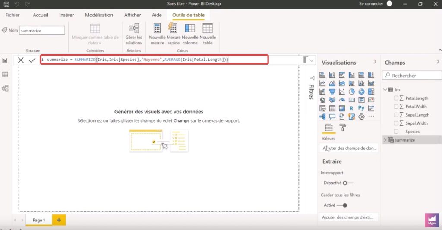Switch to Model view in left sidebar
Image resolution: width=442 pixels, height=230 pixels.
5,88
